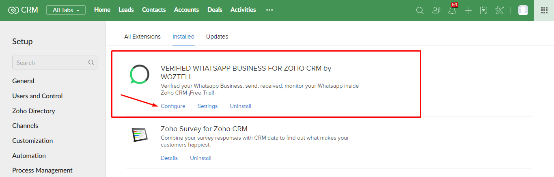554x177 pixels.
Task: Open the contacts/users icon in header
Action: [436, 11]
